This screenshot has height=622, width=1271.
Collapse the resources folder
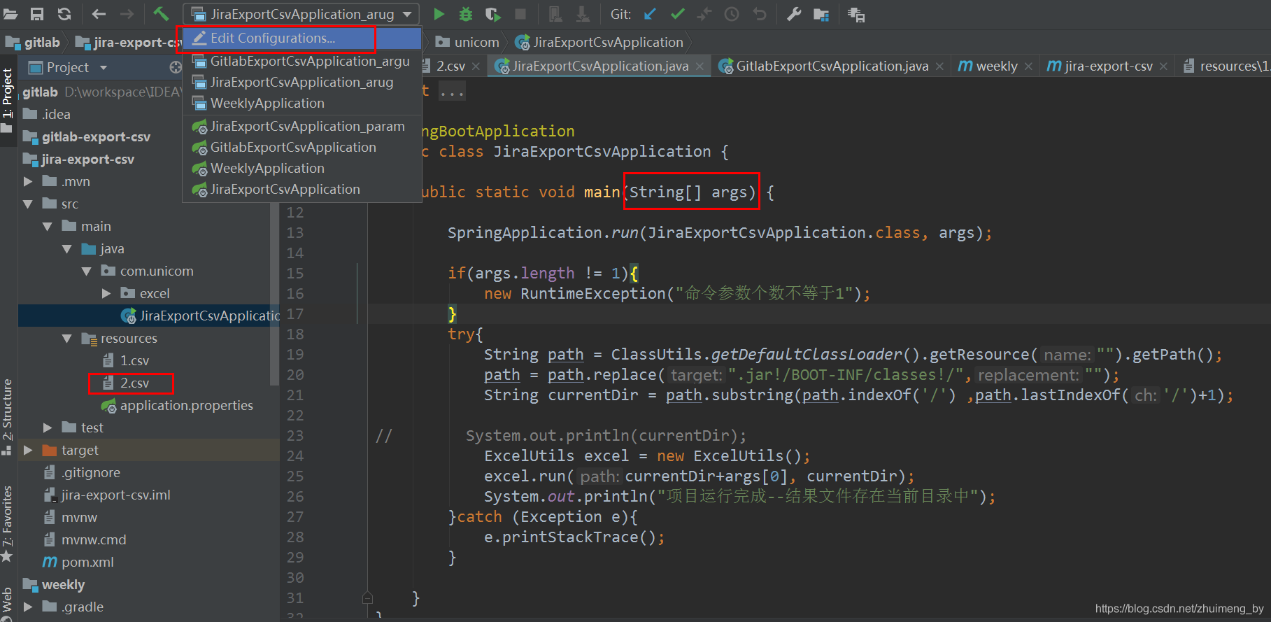67,338
